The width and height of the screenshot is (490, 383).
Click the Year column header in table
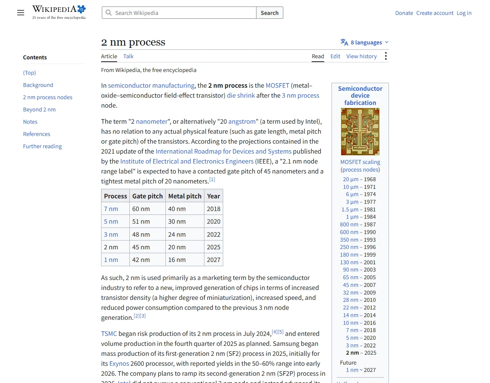click(214, 196)
